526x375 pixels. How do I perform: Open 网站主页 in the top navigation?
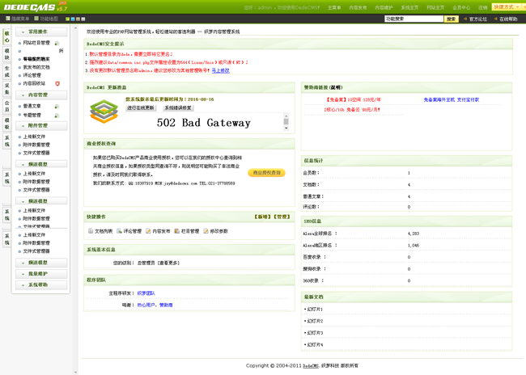coord(435,8)
